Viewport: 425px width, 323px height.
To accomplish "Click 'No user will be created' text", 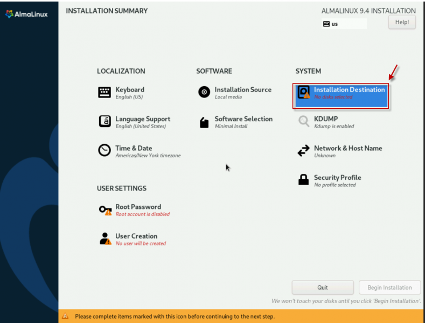I will coord(141,243).
